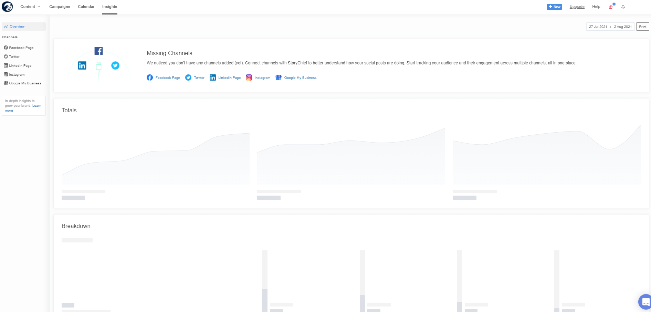The height and width of the screenshot is (312, 651).
Task: Click Learn more link in sidebar
Action: click(x=36, y=106)
